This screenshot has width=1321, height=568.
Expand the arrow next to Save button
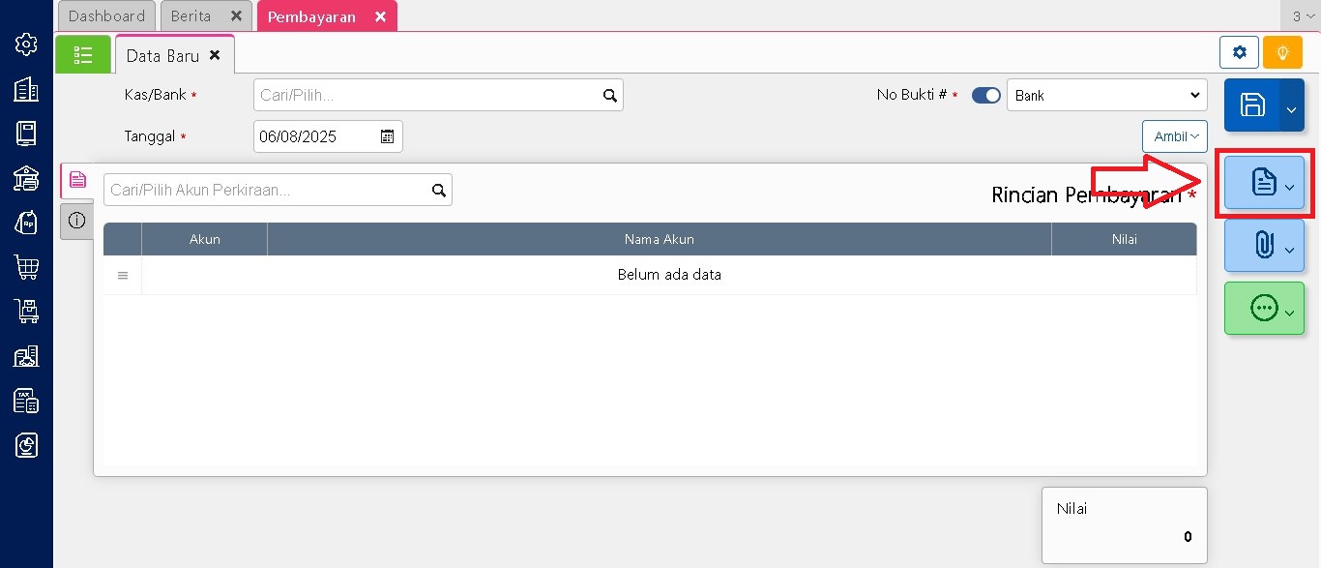[1292, 105]
